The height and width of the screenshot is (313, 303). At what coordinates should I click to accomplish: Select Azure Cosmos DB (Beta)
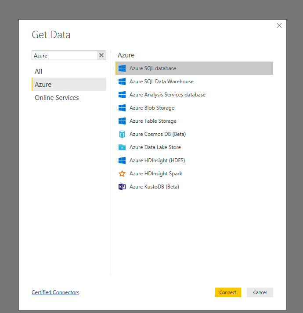tap(194, 134)
